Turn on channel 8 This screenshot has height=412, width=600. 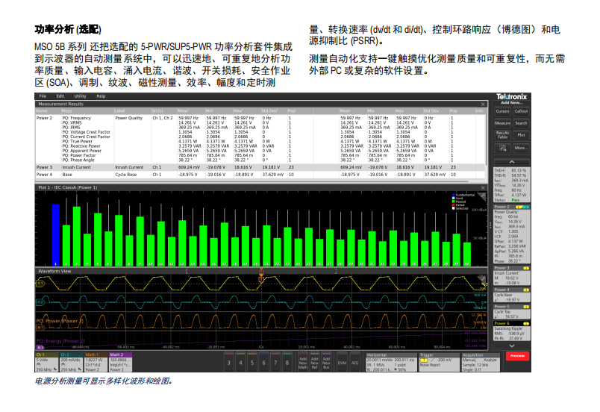point(287,362)
